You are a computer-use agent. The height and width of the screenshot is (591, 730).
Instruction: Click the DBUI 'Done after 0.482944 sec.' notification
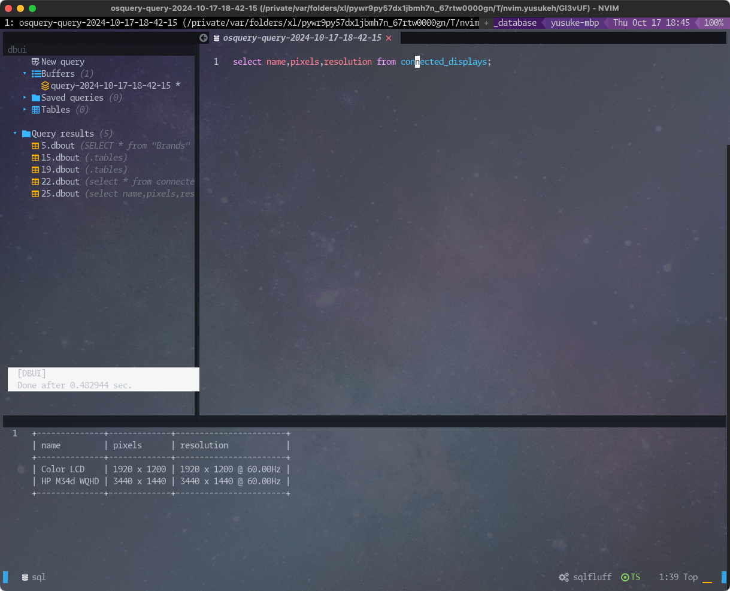[x=104, y=379]
